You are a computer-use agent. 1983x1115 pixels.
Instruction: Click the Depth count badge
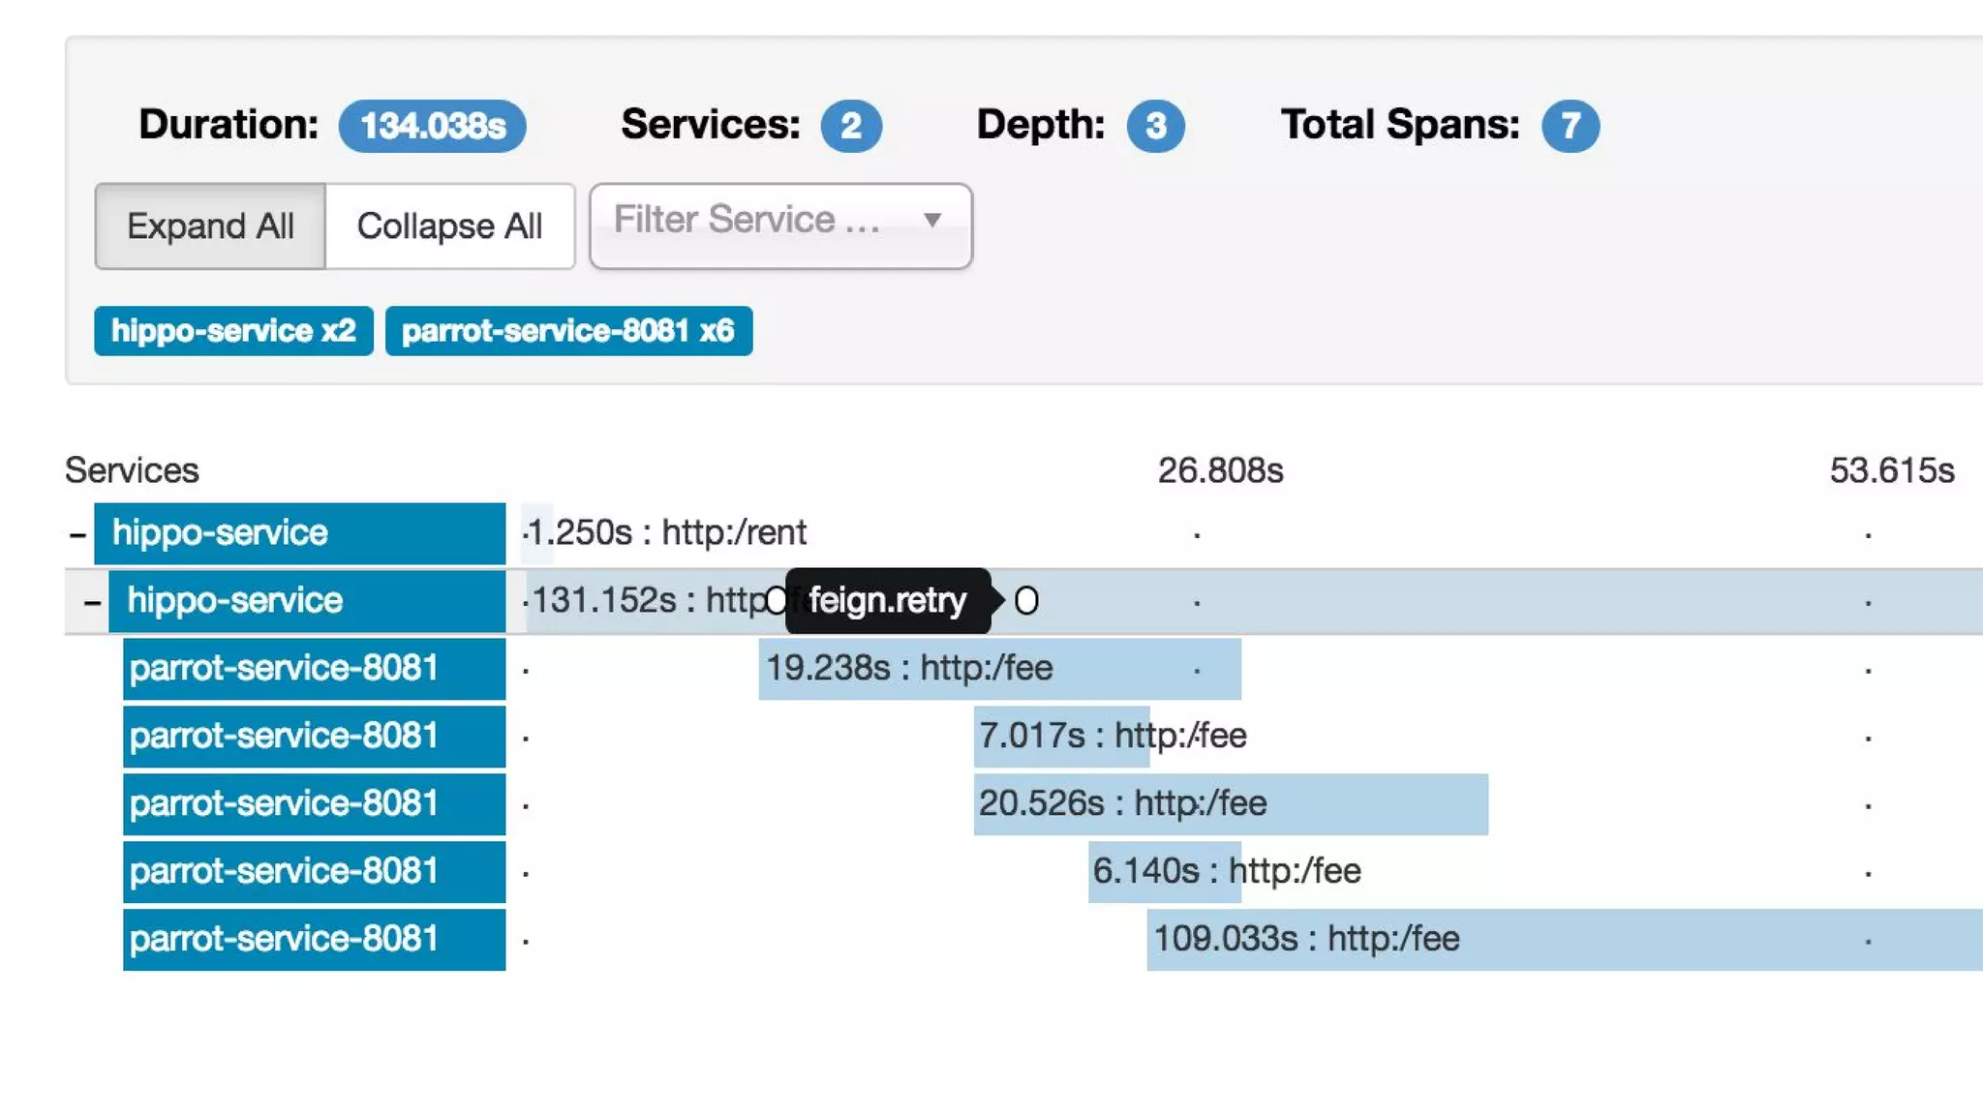pyautogui.click(x=1155, y=126)
